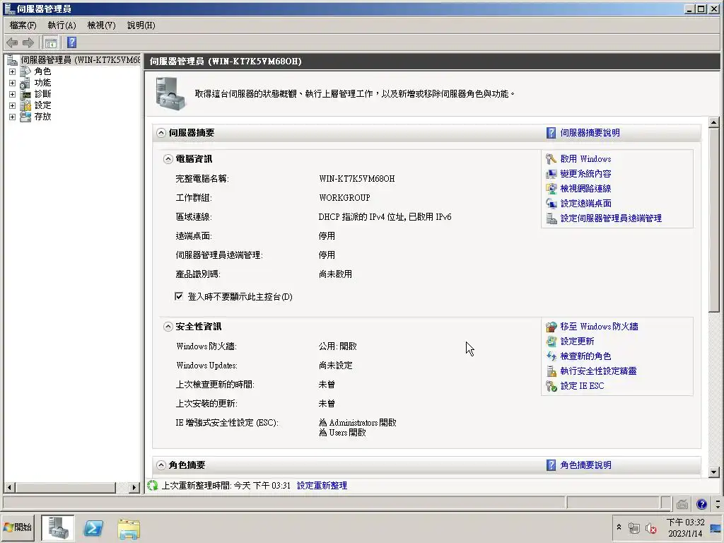Select 伺服器管理員 root tree node

[x=81, y=60]
